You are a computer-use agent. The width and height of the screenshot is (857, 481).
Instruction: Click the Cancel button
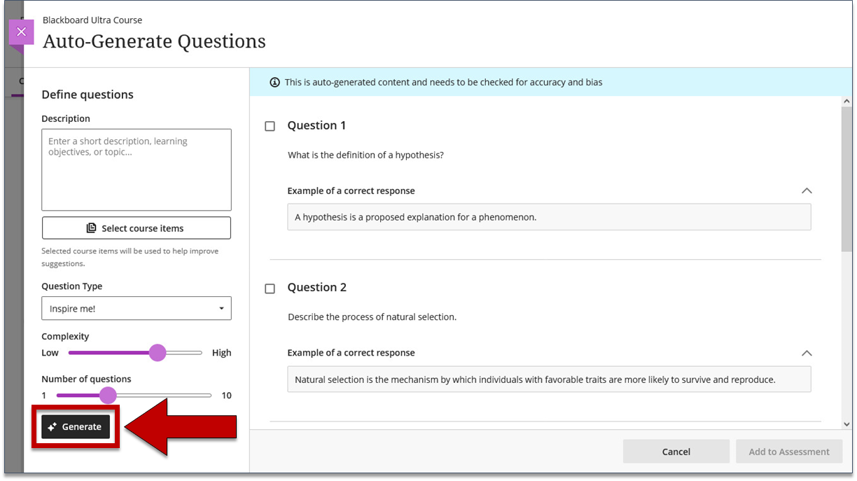(676, 452)
